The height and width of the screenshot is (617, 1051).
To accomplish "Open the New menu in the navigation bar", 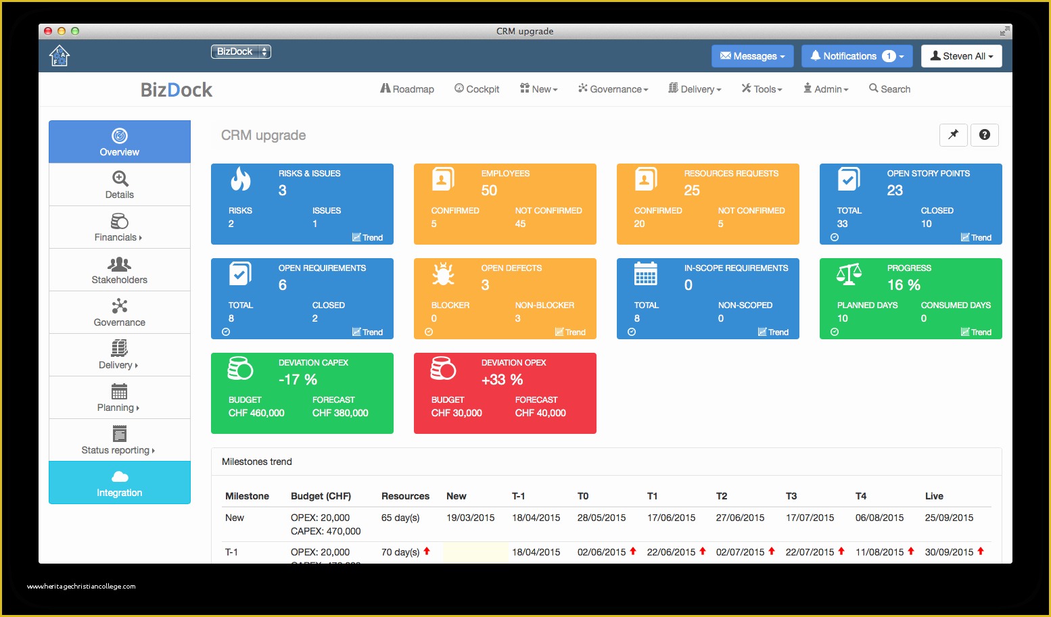I will pos(538,89).
